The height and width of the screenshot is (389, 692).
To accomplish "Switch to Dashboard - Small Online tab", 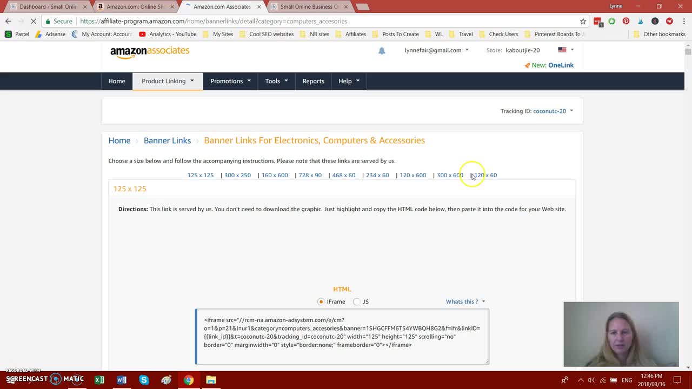I will pyautogui.click(x=48, y=6).
